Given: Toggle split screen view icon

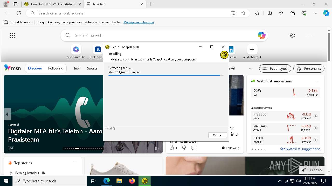Looking at the screenshot, I should tap(269, 13).
